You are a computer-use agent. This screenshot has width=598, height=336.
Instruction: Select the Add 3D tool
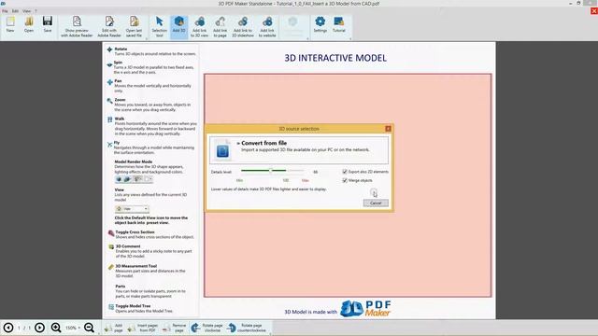click(x=178, y=27)
